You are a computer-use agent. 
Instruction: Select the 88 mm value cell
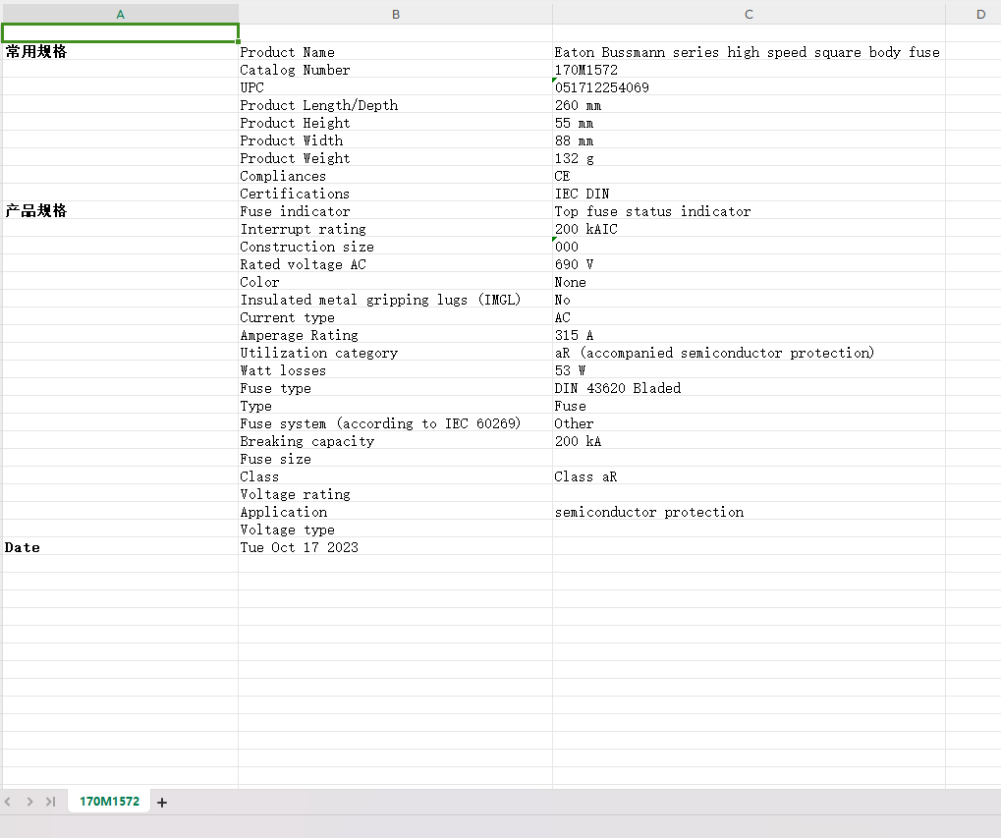749,140
